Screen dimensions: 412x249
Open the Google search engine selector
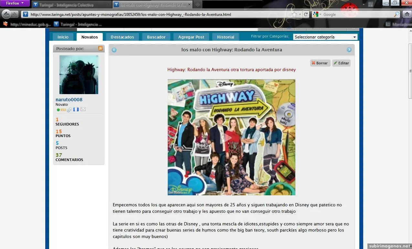click(317, 14)
